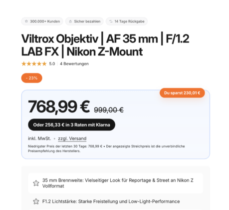Click the current price 768,99 €
This screenshot has height=210, width=229.
(59, 106)
